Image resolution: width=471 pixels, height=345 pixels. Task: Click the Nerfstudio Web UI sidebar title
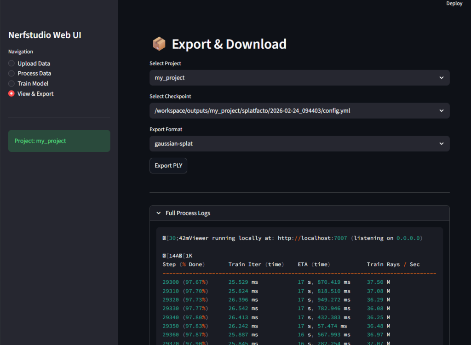click(45, 35)
